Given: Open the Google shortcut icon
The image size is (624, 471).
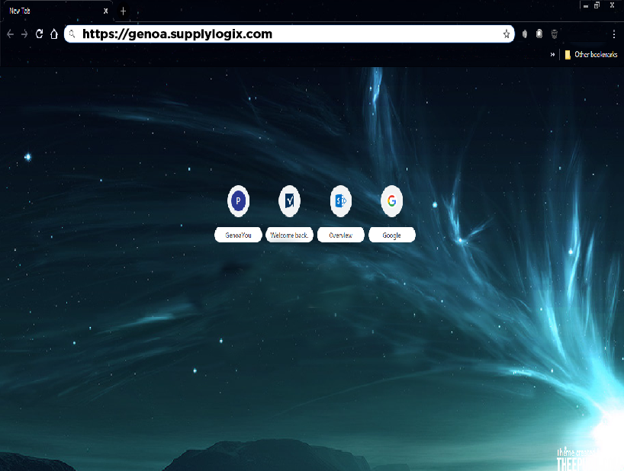Looking at the screenshot, I should click(391, 201).
